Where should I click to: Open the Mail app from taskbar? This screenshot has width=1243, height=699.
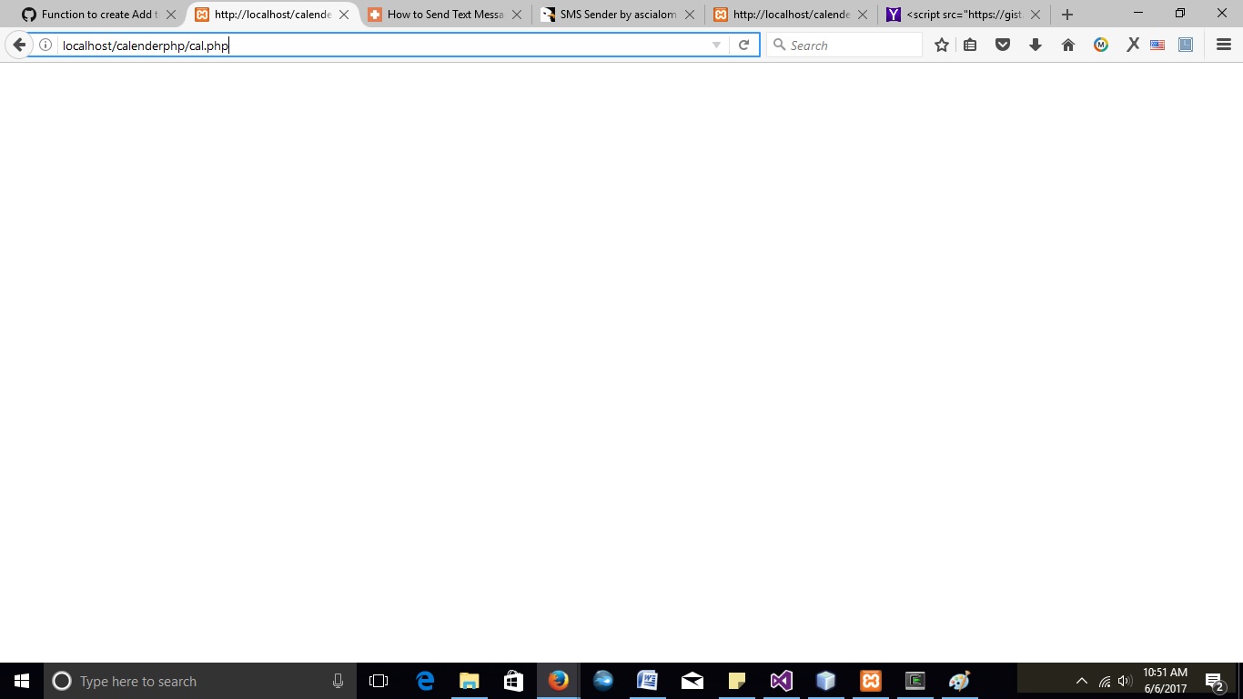tap(692, 681)
